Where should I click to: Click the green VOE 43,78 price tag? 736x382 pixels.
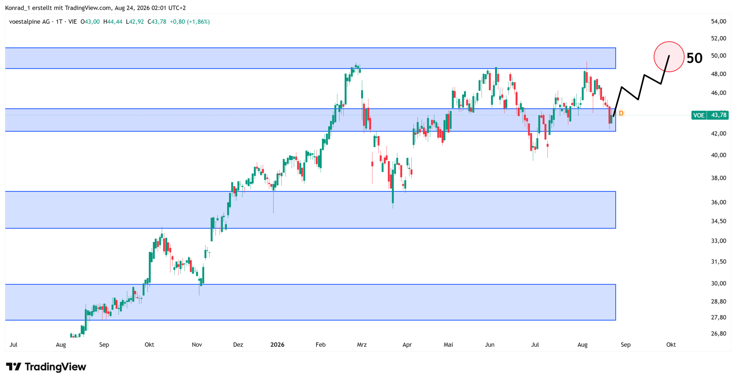[x=710, y=115]
